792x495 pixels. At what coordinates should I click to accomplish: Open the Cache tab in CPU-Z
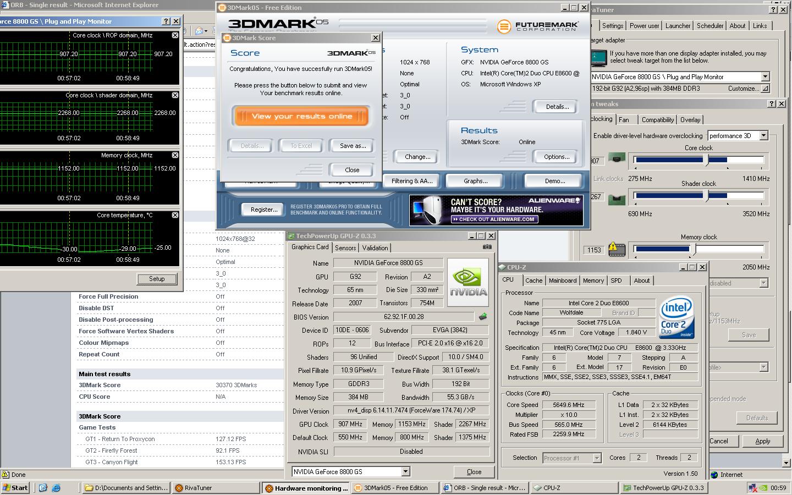click(x=533, y=280)
